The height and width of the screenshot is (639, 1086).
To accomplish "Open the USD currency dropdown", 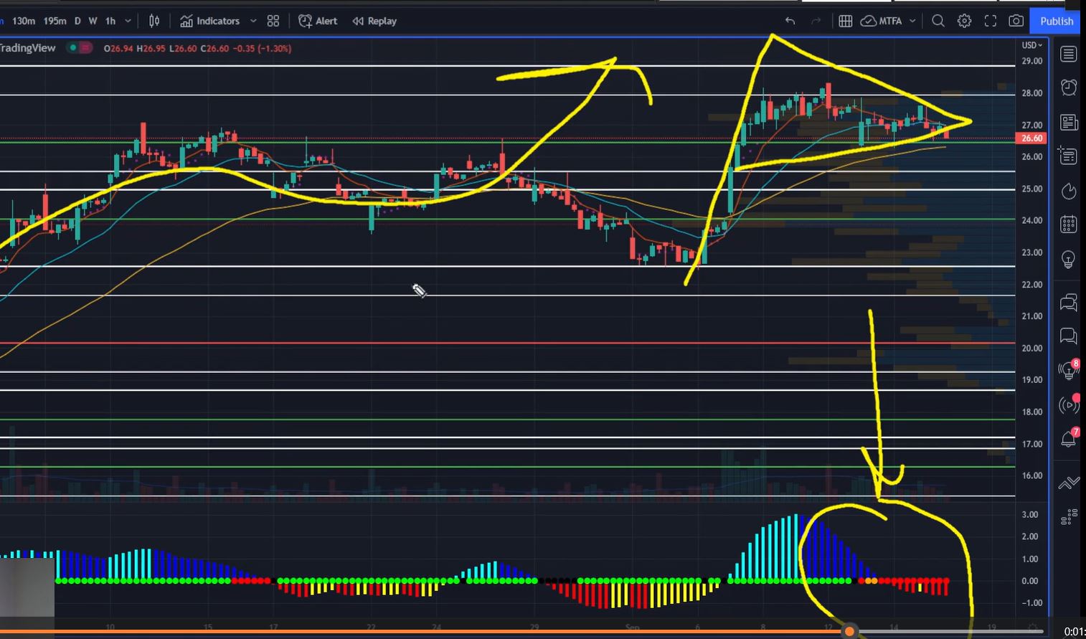I will (x=1031, y=44).
